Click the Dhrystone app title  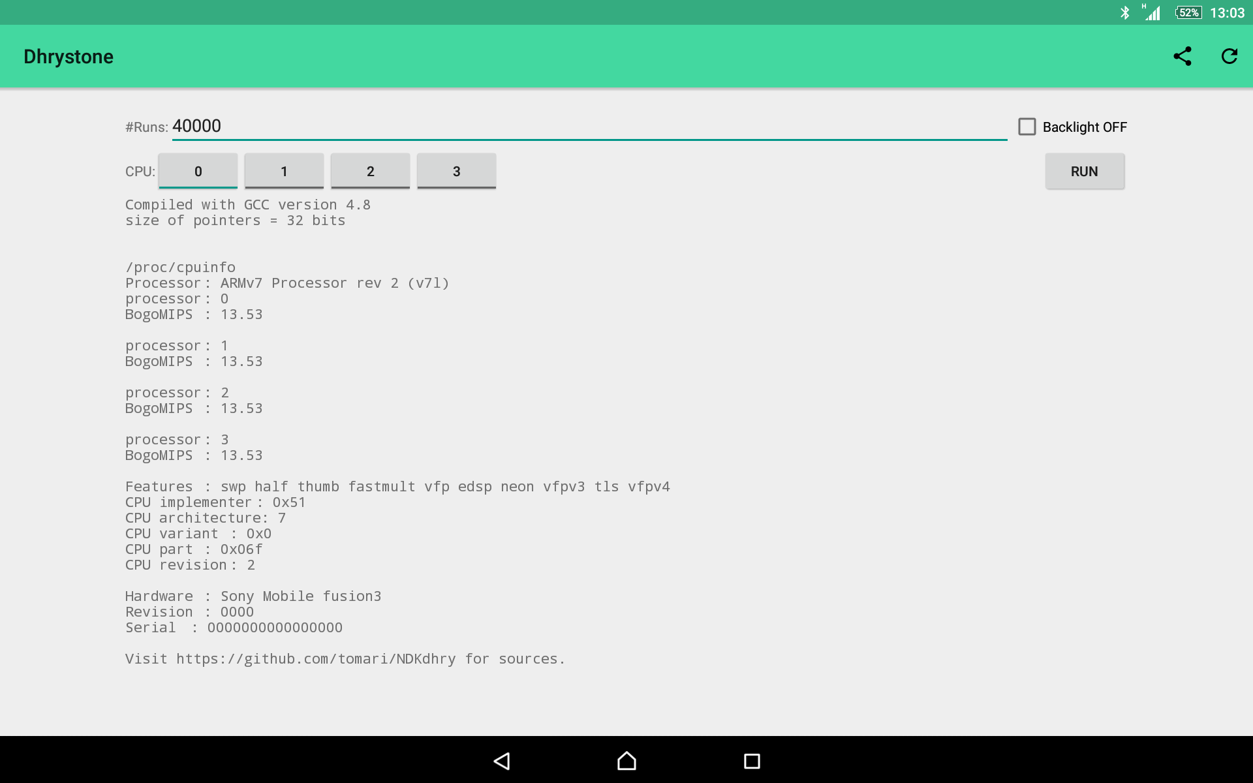click(x=69, y=57)
